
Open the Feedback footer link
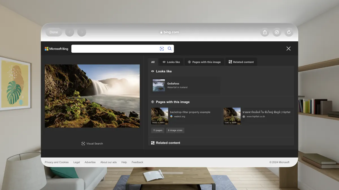137,162
